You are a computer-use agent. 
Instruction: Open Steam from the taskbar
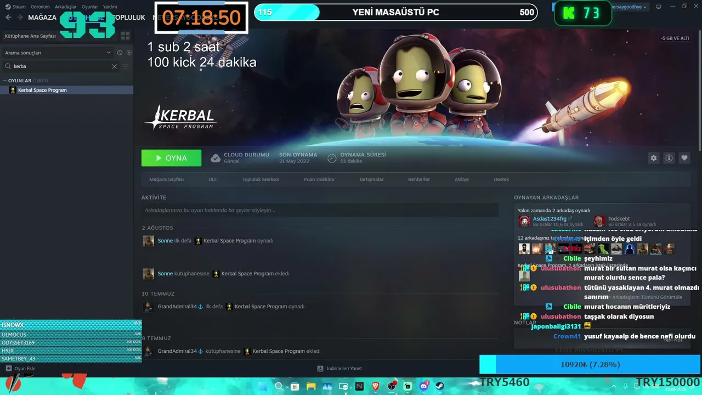point(440,386)
